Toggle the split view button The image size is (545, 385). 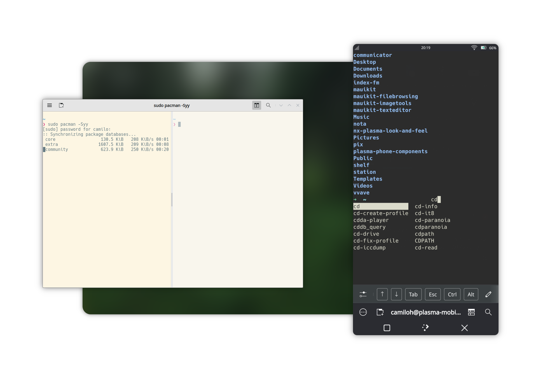tap(256, 105)
